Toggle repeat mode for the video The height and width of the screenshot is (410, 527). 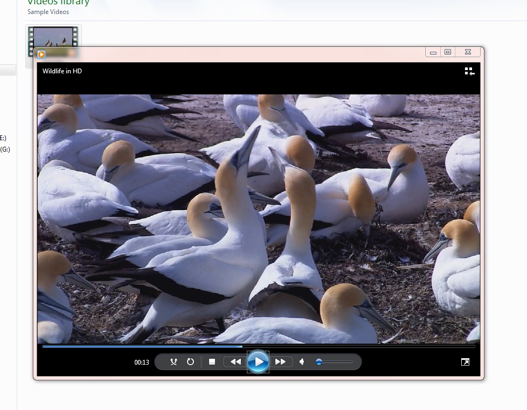[x=190, y=362]
